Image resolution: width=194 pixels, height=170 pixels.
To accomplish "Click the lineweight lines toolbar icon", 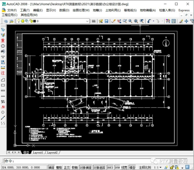I will pyautogui.click(x=93, y=21).
